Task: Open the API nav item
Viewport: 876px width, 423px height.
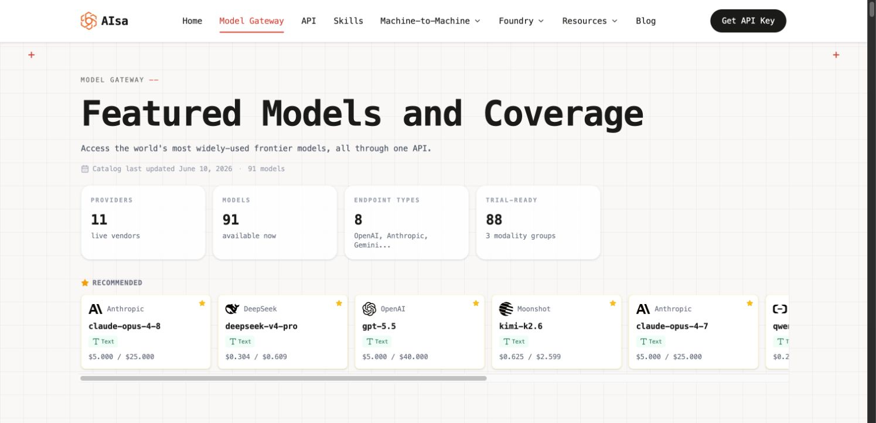Action: pos(309,21)
